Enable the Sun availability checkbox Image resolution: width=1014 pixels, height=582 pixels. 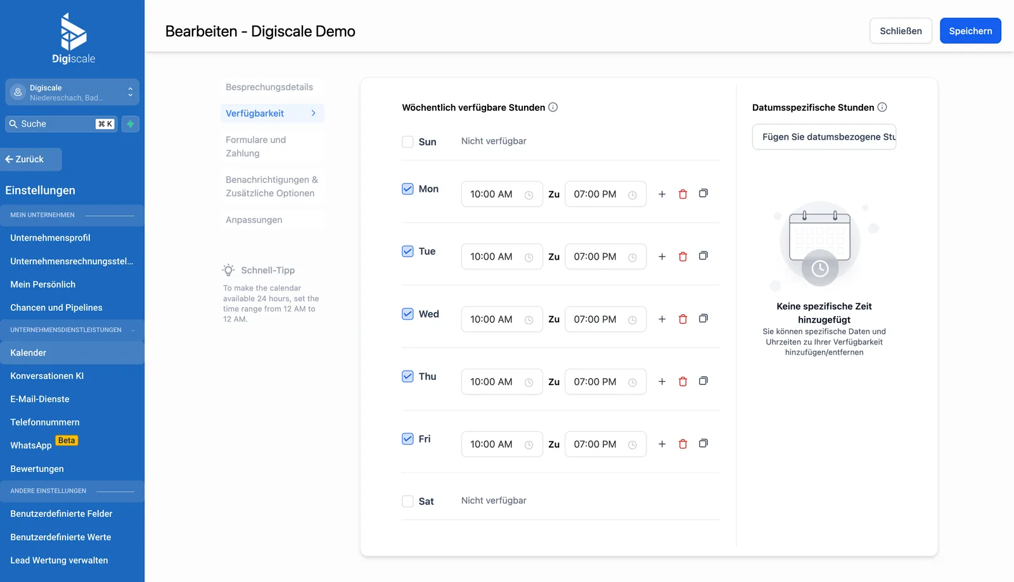coord(408,142)
